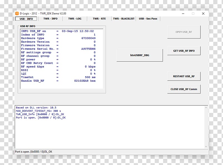The height and width of the screenshot is (165, 223).
Task: Click the log scrollbar down arrow
Action: point(206,147)
